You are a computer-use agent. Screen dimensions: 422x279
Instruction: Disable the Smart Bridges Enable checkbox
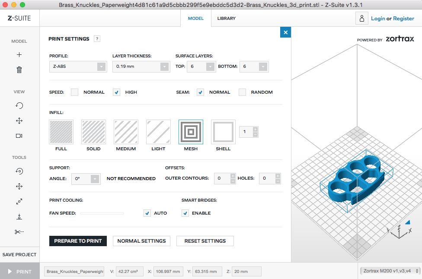[x=185, y=213]
